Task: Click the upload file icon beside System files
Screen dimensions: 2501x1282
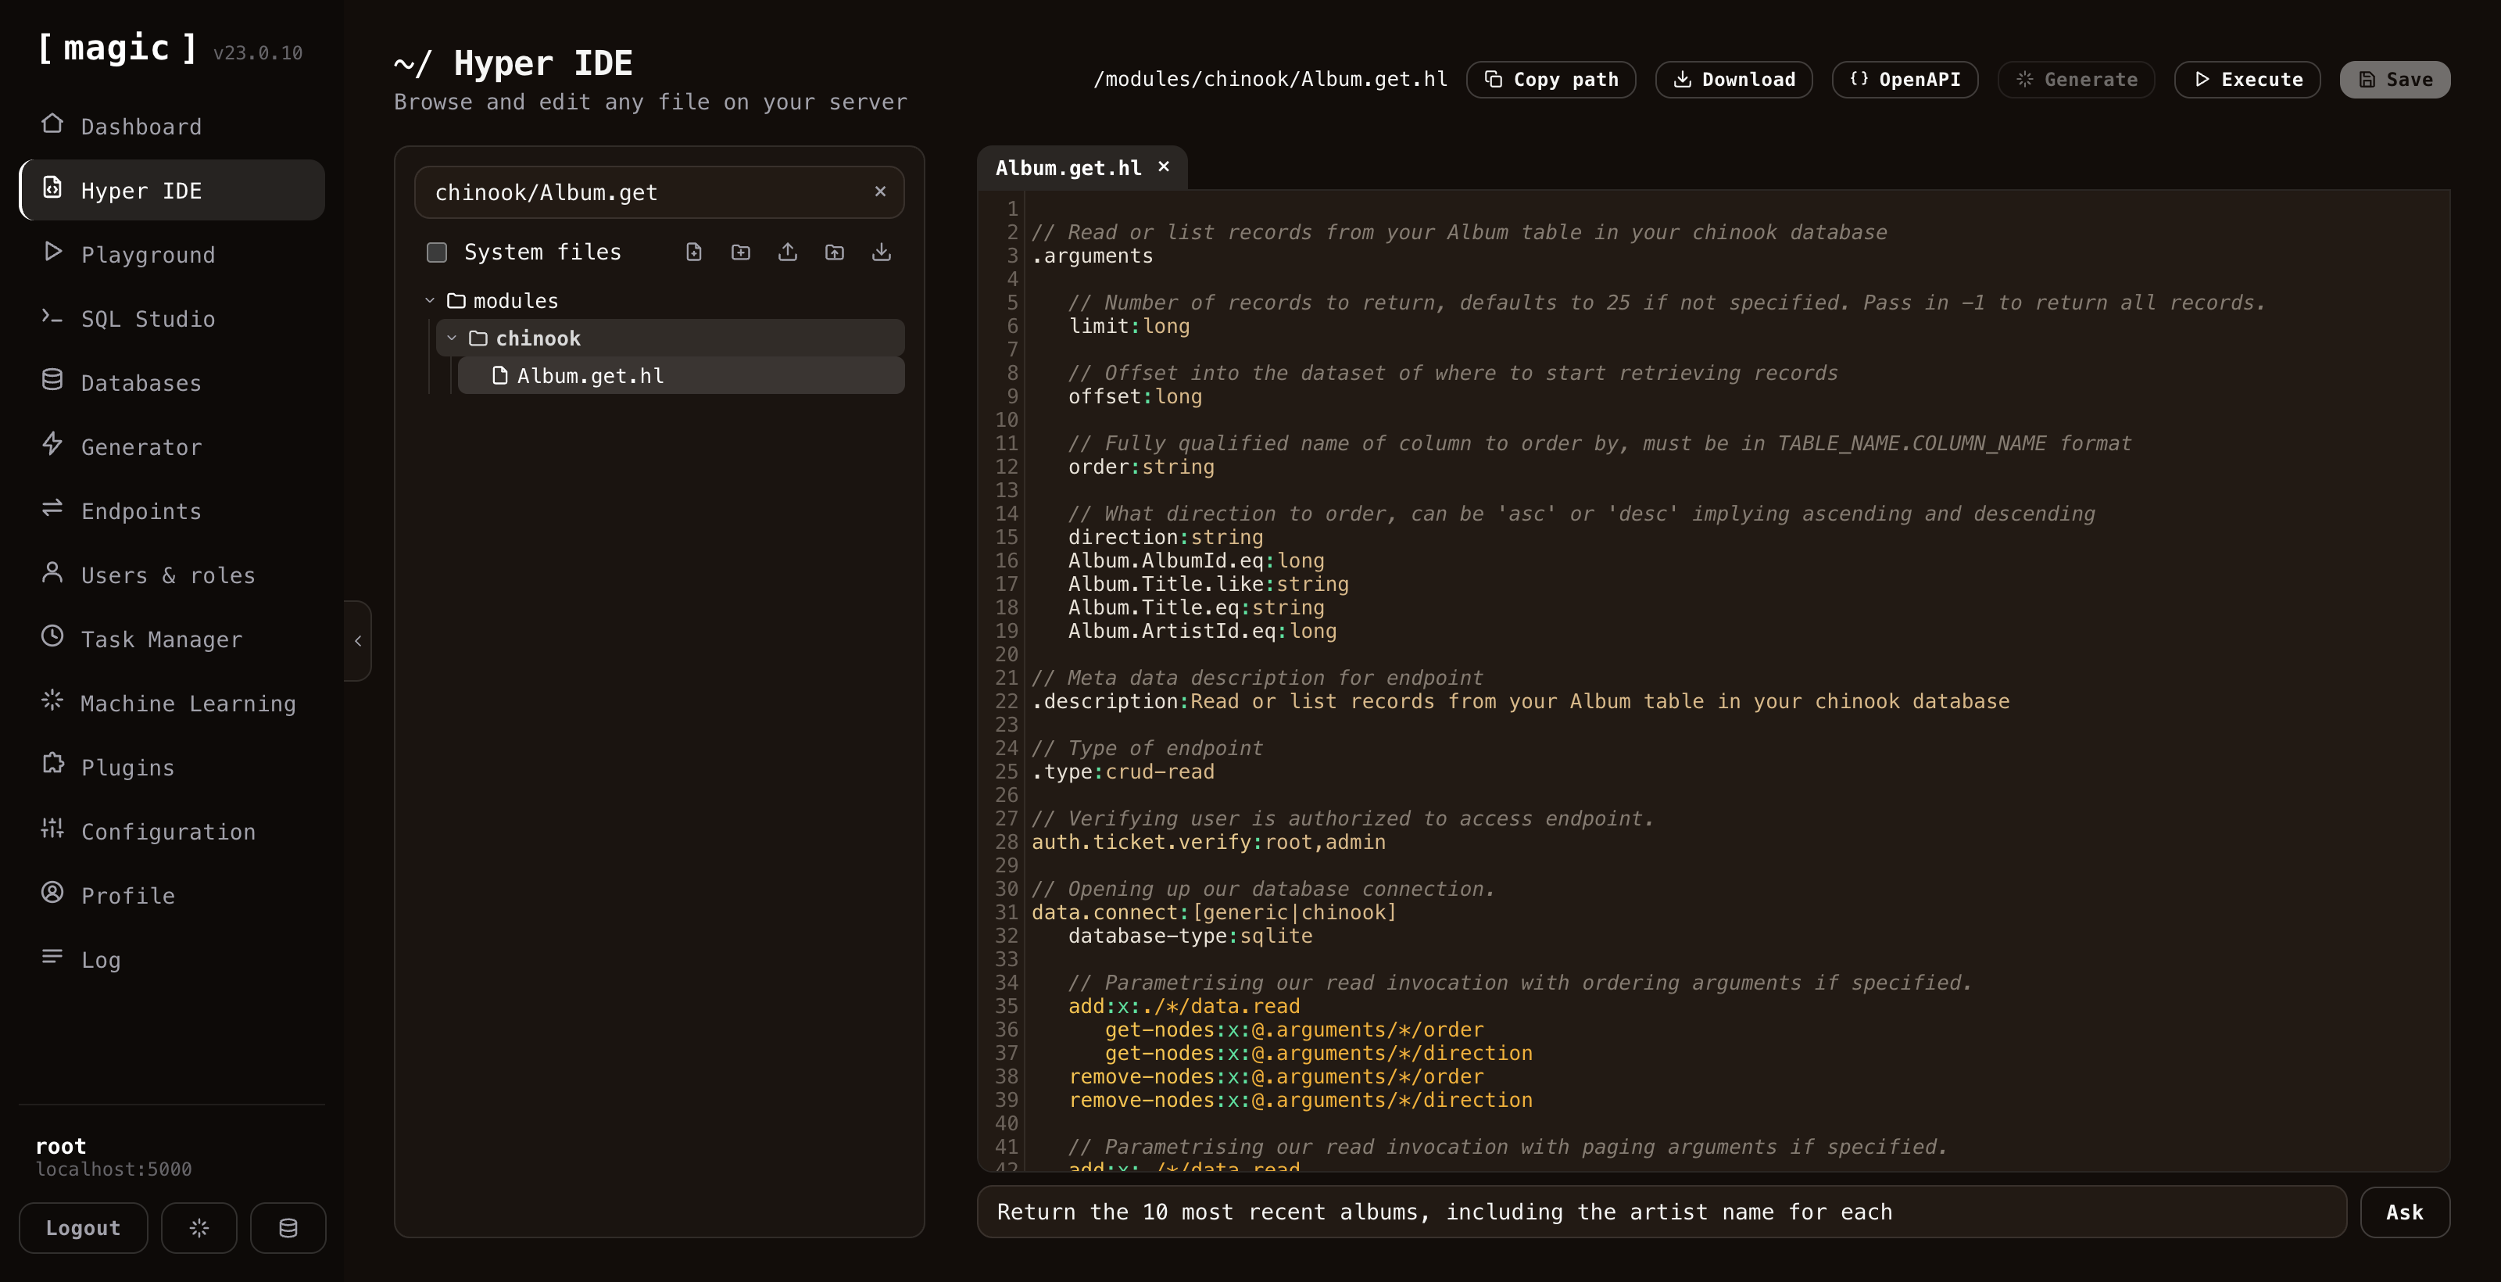Action: click(x=787, y=252)
